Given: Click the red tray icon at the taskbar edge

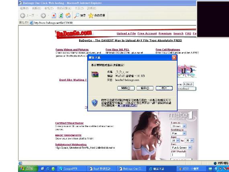Looking at the screenshot, I should pyautogui.click(x=227, y=169).
